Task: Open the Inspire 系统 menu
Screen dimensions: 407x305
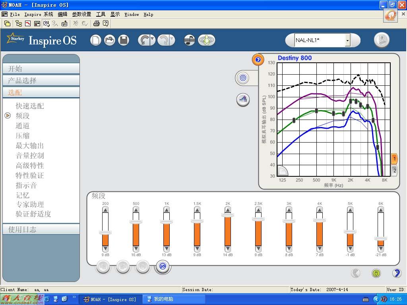Action: click(x=39, y=15)
